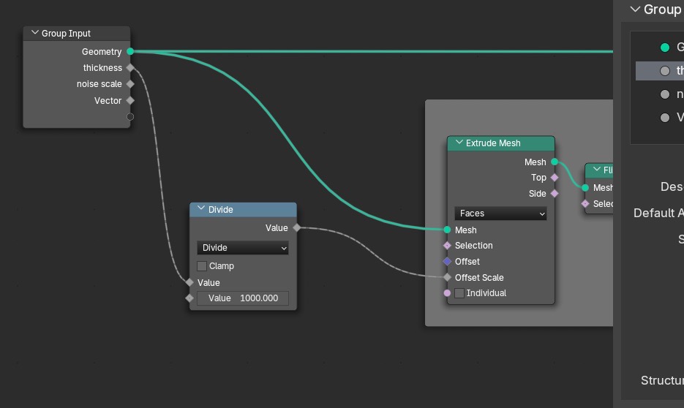Open the Faces mode dropdown

tap(500, 214)
